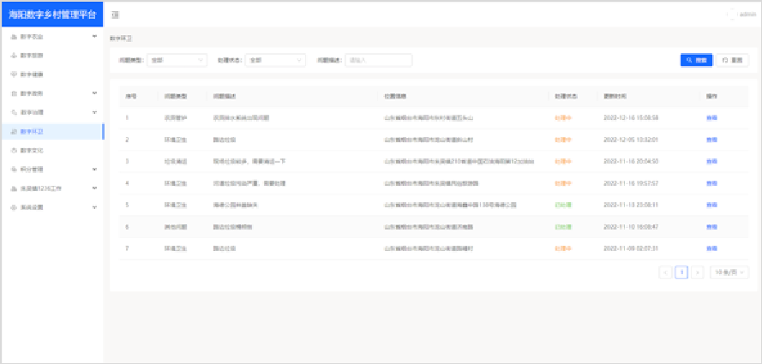Screen dimensions: 762x364
Task: Open the 处理状态 dropdown filter
Action: click(x=275, y=60)
